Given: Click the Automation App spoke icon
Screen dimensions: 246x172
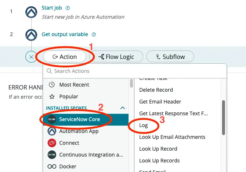Looking at the screenshot, I should (52, 131).
